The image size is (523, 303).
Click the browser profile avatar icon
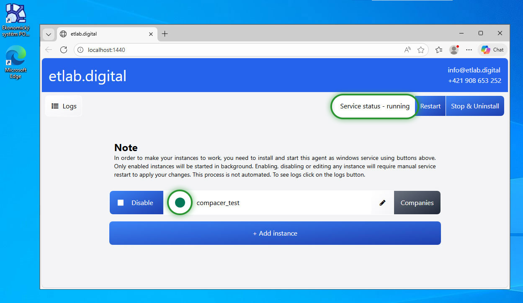pos(454,50)
